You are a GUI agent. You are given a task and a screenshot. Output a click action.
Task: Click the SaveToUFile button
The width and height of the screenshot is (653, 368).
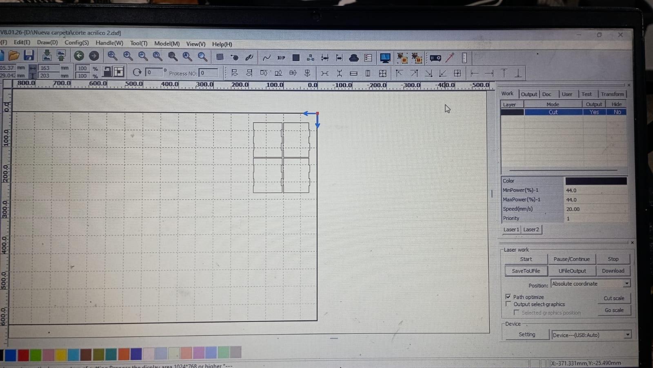click(x=526, y=271)
